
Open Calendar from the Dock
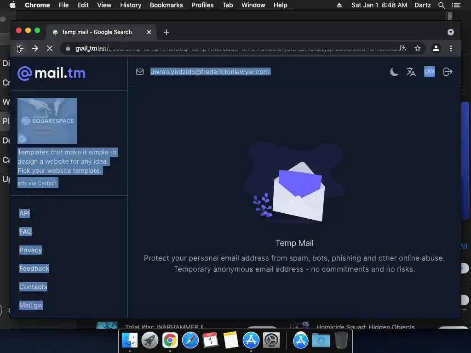211,341
